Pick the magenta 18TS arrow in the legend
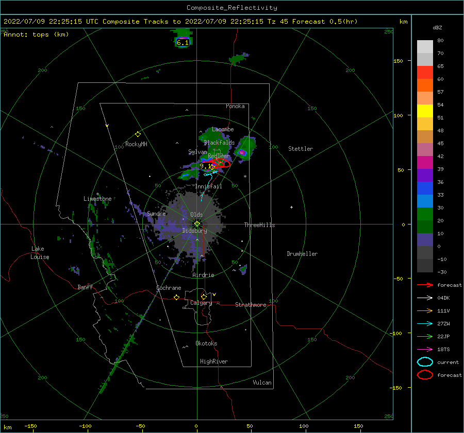This screenshot has height=433, width=464. pyautogui.click(x=425, y=350)
